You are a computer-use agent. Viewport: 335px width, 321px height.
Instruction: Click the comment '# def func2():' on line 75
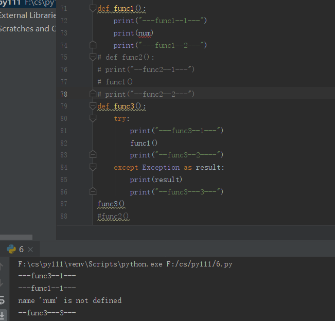[126, 57]
